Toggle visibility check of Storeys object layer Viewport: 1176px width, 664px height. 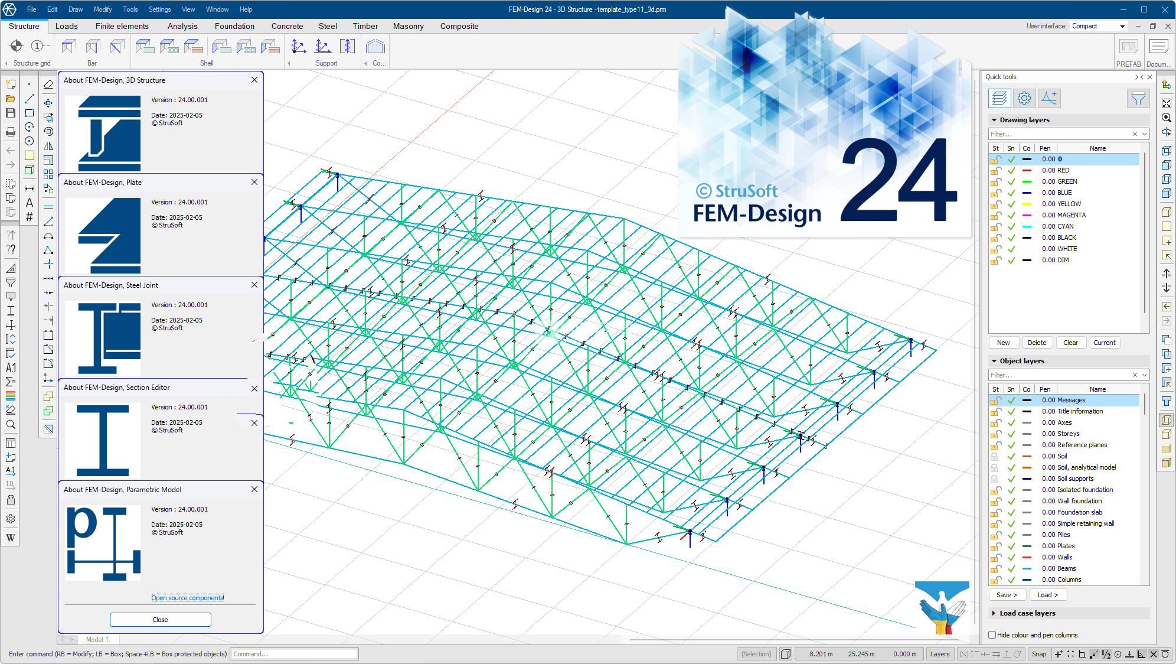tap(1011, 434)
